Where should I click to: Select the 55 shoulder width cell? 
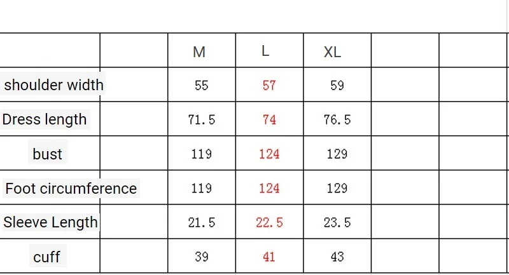(201, 86)
